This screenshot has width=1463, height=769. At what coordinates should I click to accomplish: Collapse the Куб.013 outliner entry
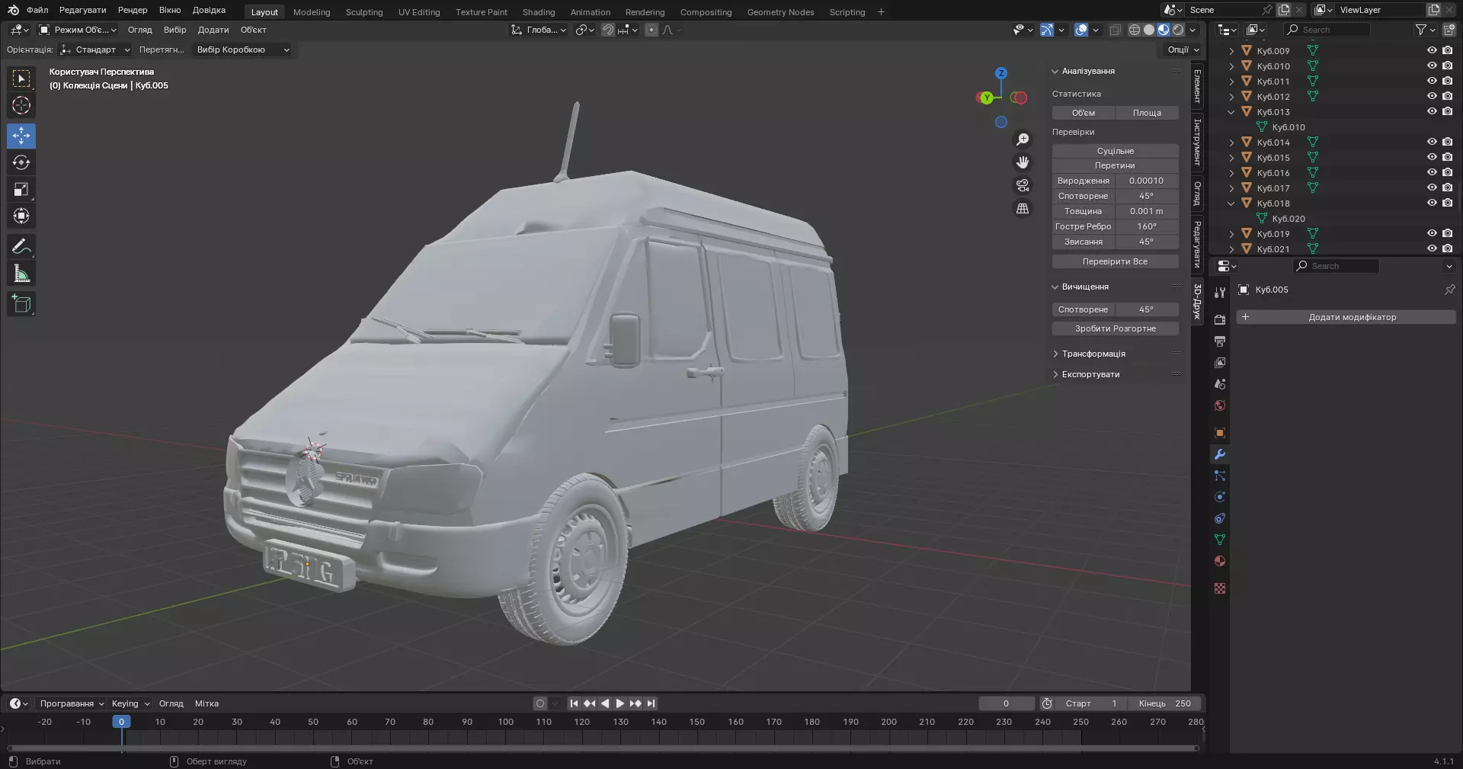point(1231,112)
